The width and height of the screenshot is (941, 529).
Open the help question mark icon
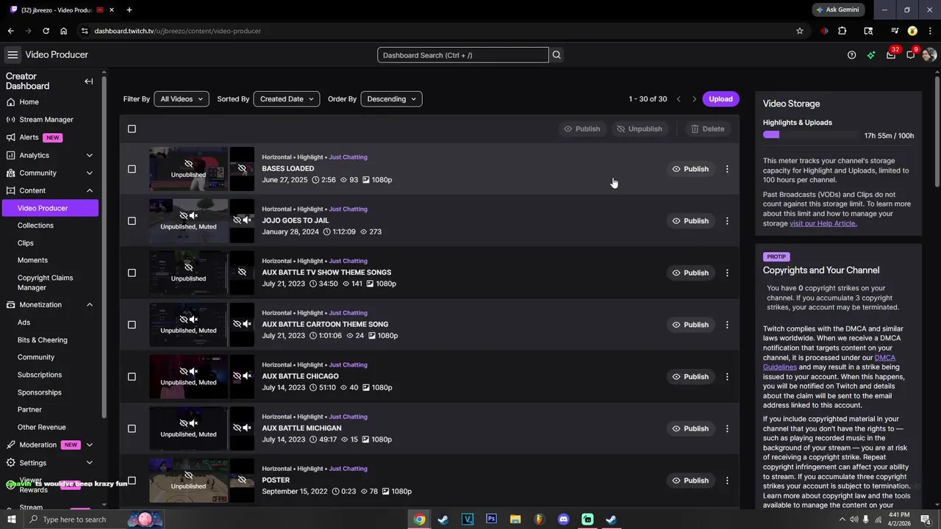(851, 55)
